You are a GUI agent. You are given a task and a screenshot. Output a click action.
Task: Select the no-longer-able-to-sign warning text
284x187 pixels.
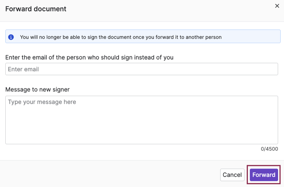coord(121,37)
